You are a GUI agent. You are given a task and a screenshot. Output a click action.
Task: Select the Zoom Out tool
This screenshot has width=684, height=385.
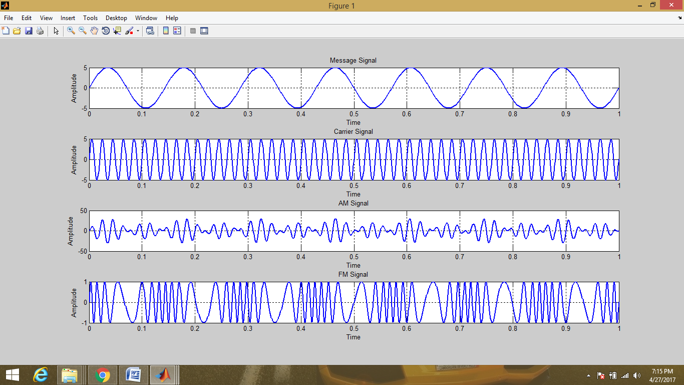pos(83,31)
